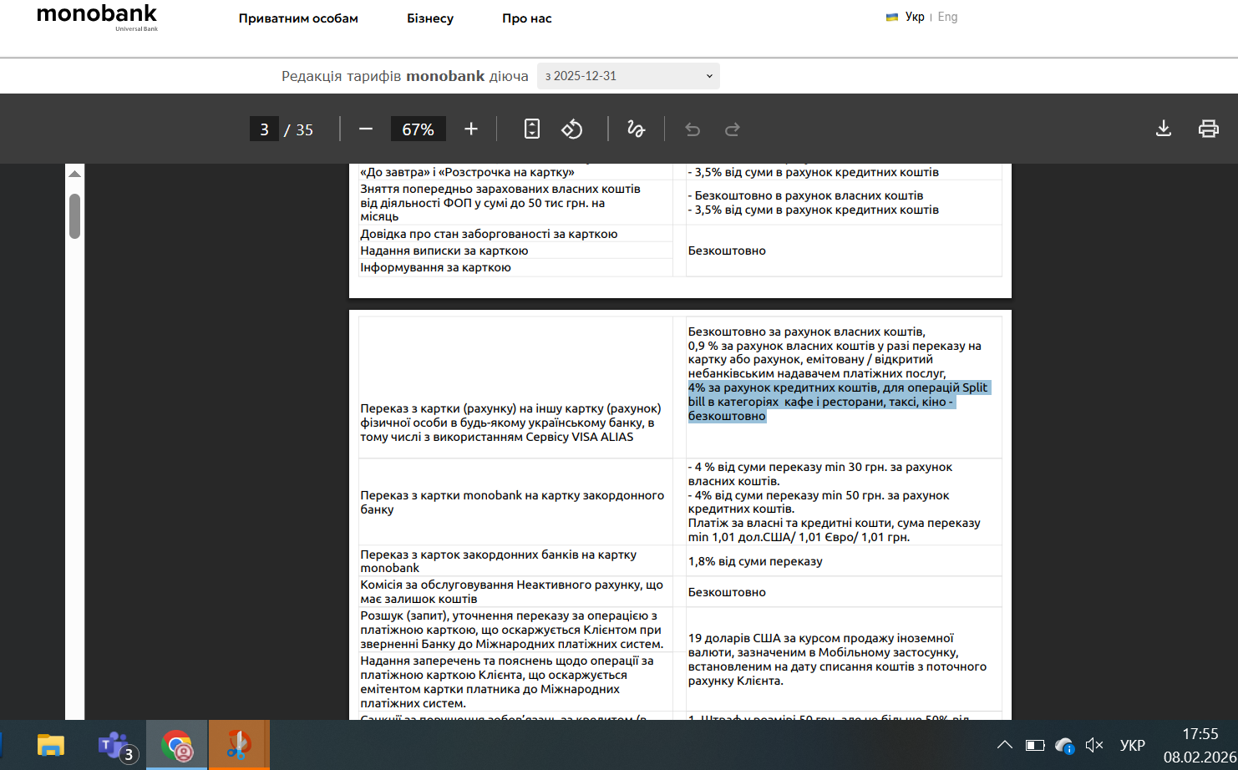This screenshot has width=1238, height=770.
Task: Click the page number input field
Action: pos(264,129)
